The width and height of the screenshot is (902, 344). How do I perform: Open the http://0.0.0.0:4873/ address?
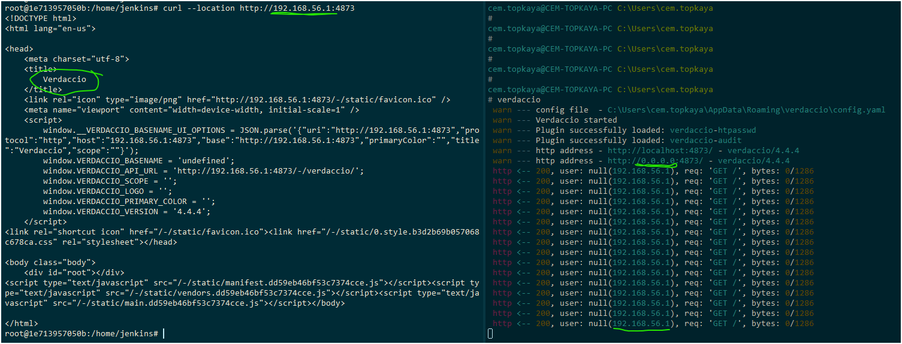(x=655, y=161)
